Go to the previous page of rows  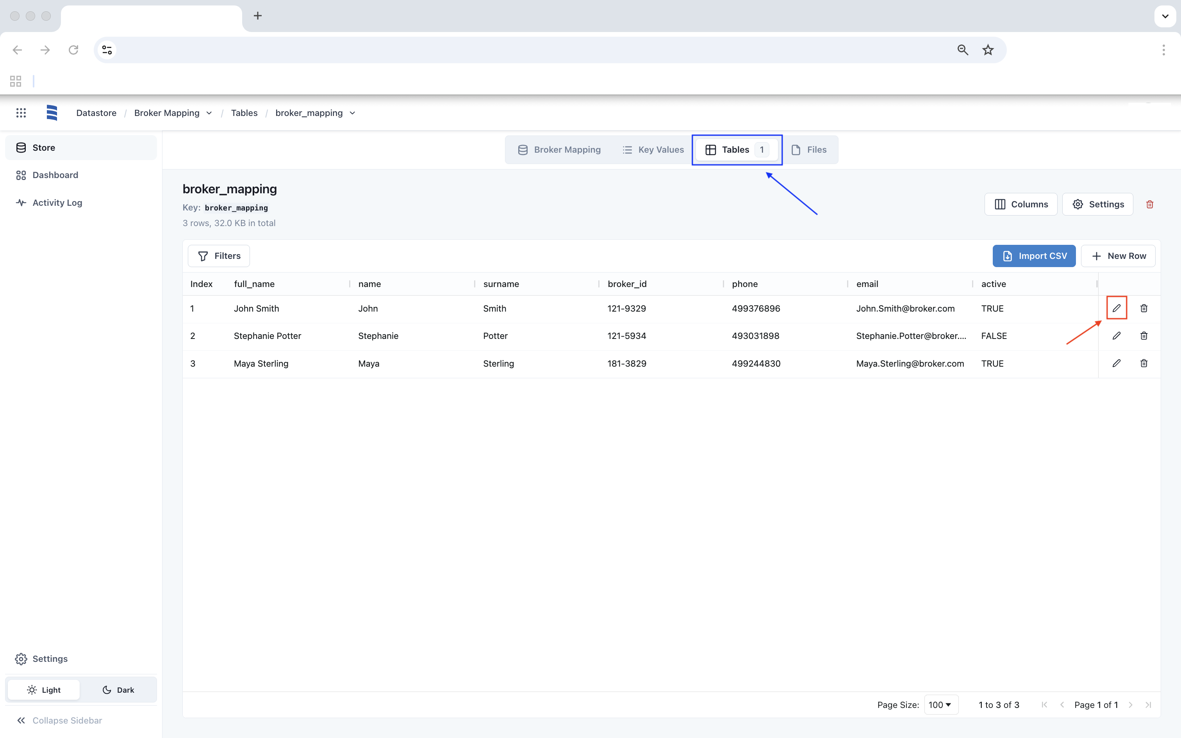tap(1062, 705)
